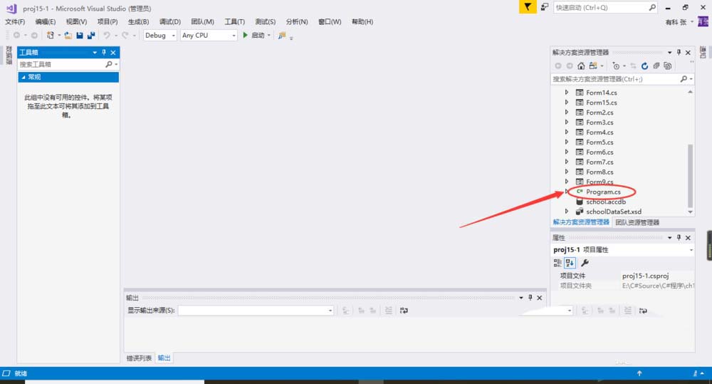Switch to 团队资源管理器 tab
The width and height of the screenshot is (712, 384).
pyautogui.click(x=637, y=222)
